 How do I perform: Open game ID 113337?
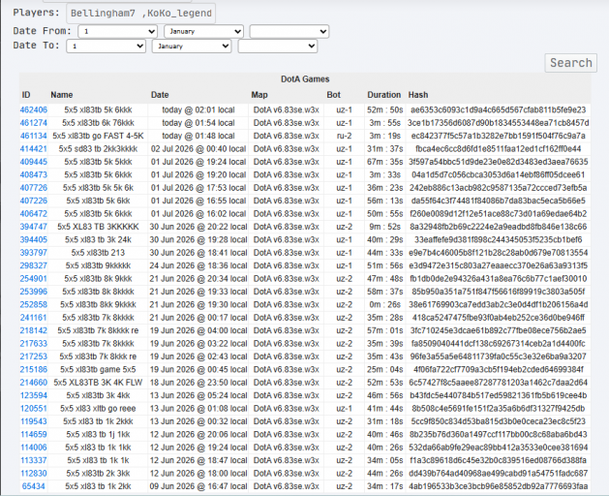(x=33, y=460)
